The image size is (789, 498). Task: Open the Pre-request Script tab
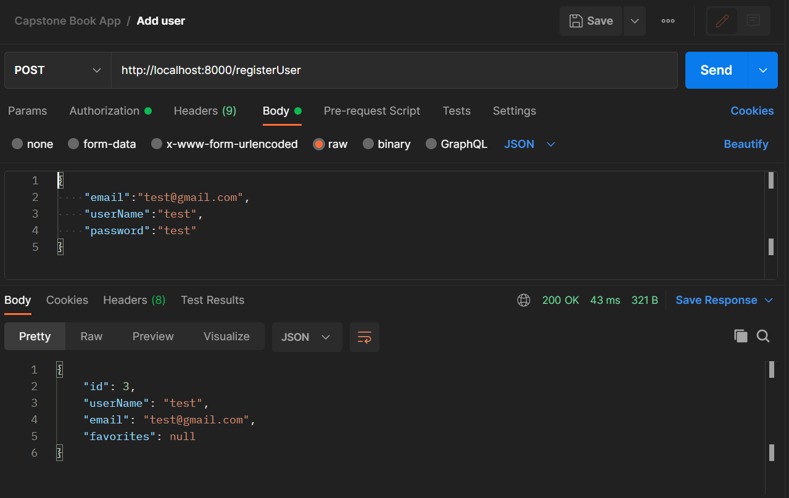click(x=372, y=111)
